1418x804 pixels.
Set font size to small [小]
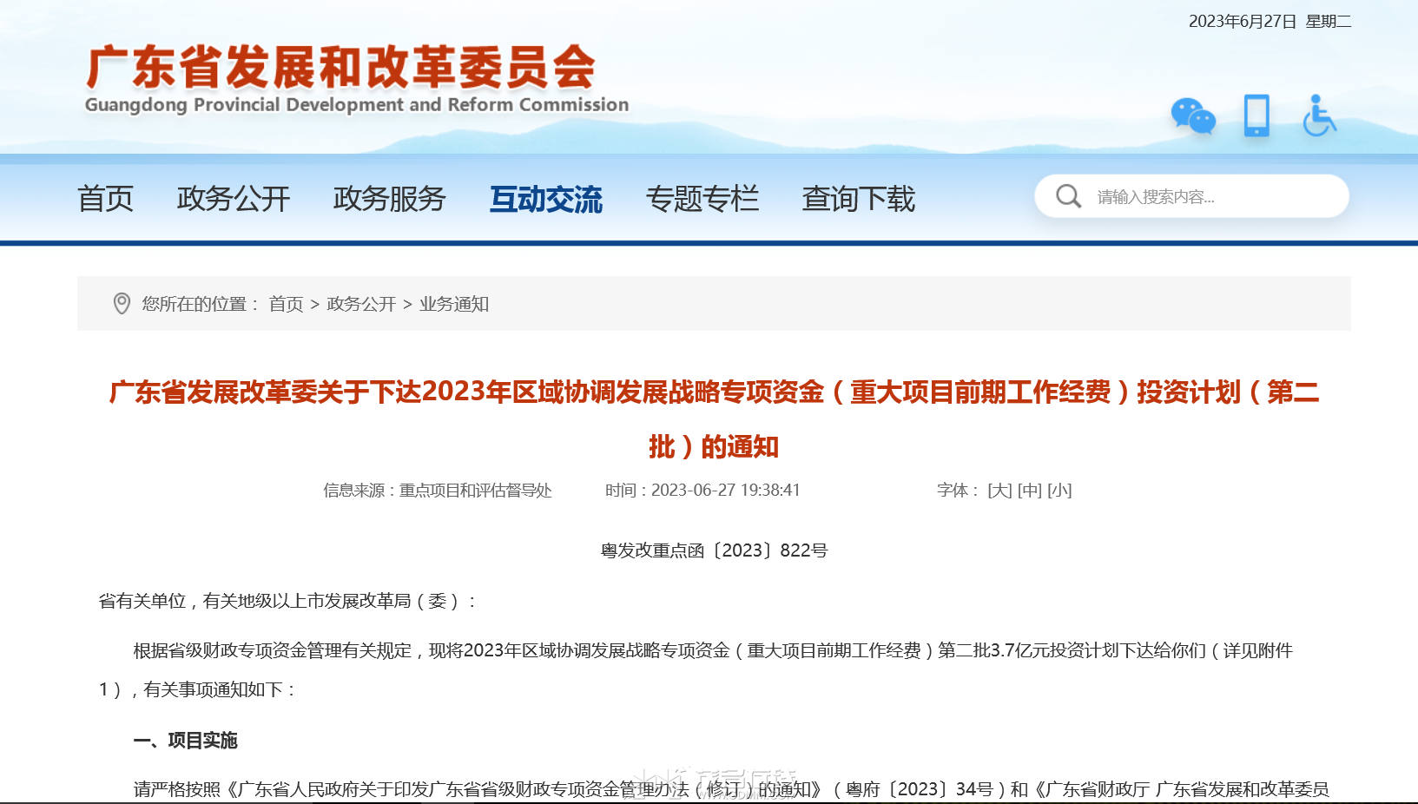click(x=1059, y=491)
